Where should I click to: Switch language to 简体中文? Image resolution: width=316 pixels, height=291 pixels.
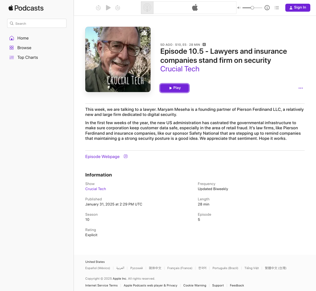pyautogui.click(x=155, y=268)
